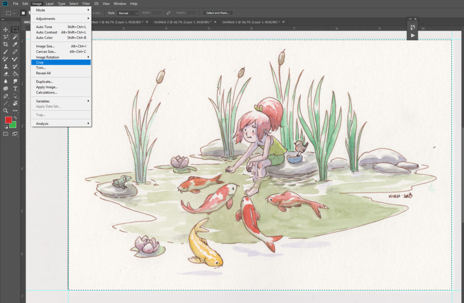Select the Clone Stamp tool
The width and height of the screenshot is (464, 303).
pos(6,66)
